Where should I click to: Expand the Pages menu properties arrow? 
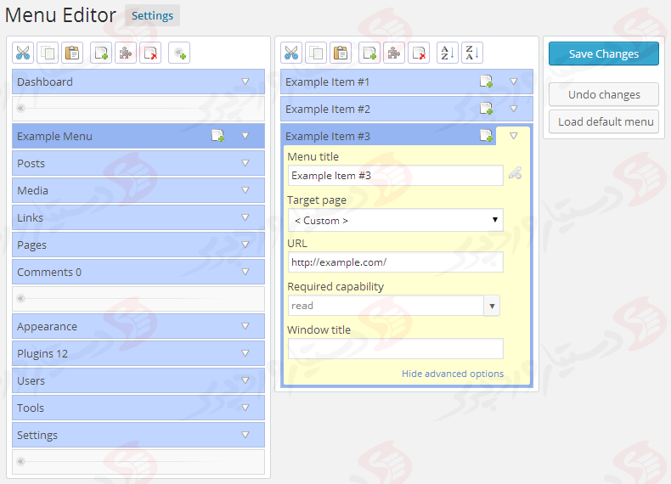tap(245, 245)
